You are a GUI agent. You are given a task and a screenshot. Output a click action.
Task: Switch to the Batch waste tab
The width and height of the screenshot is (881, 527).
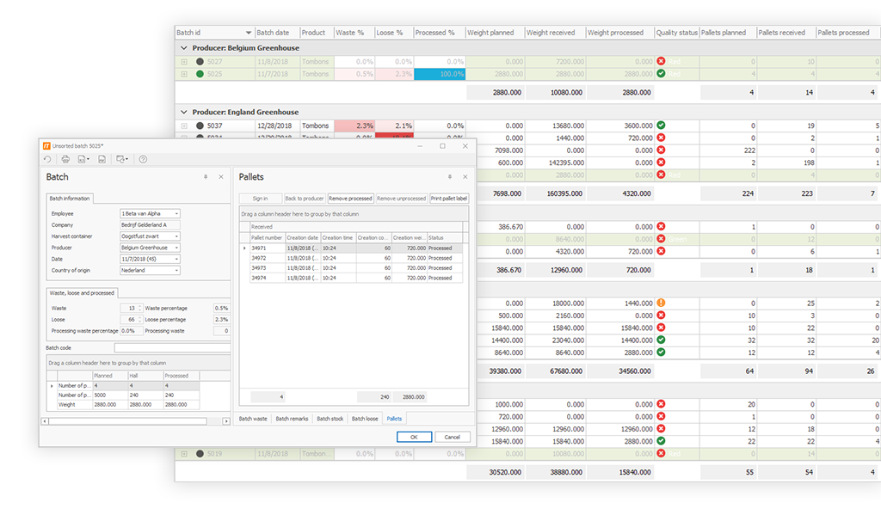click(252, 419)
